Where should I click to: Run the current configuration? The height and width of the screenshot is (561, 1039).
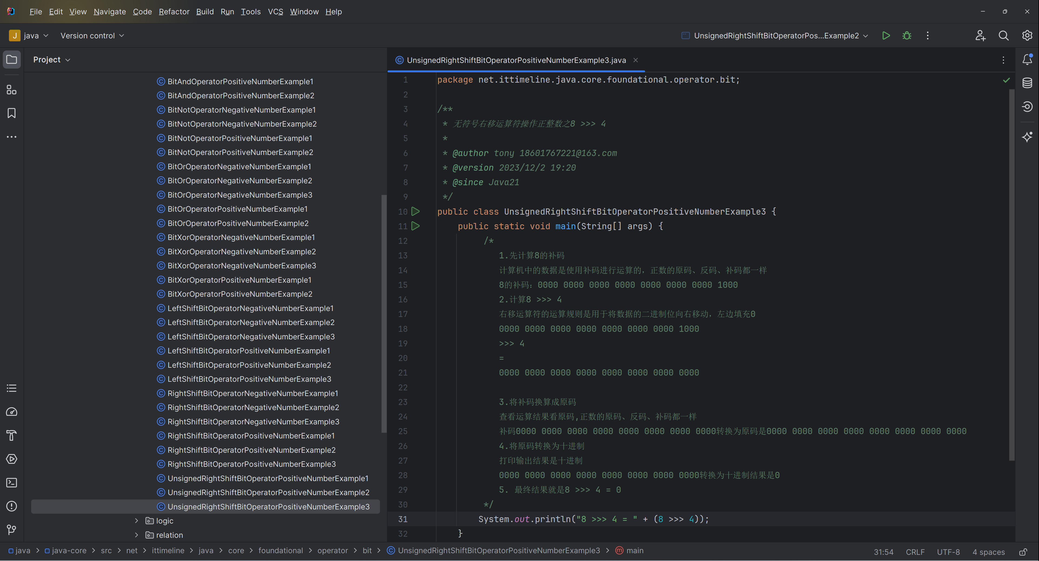click(x=886, y=35)
